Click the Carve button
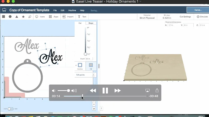The height and width of the screenshot is (117, 209). pos(198,10)
